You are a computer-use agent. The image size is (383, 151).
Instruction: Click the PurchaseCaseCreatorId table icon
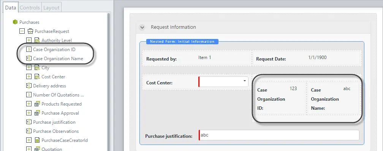(x=37, y=140)
